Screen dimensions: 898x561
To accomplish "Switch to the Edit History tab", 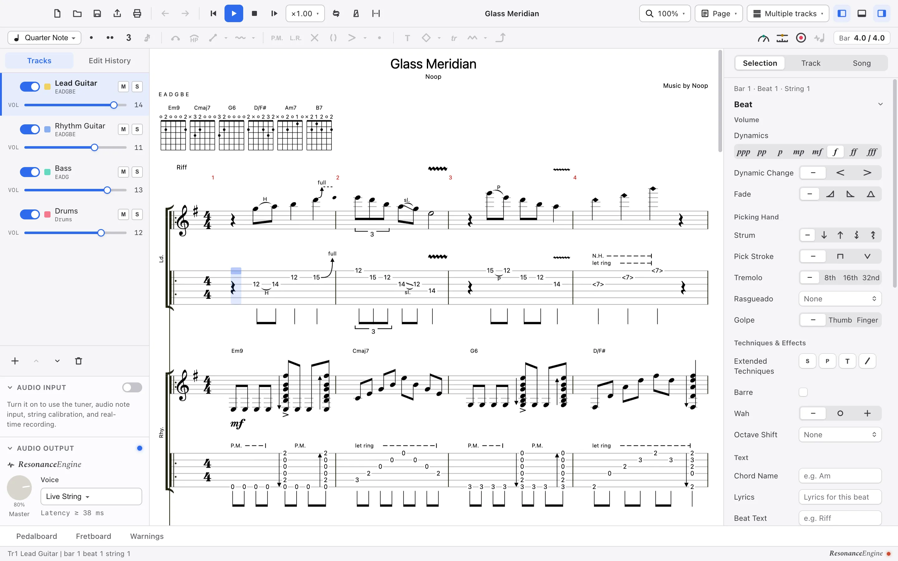I will tap(109, 61).
